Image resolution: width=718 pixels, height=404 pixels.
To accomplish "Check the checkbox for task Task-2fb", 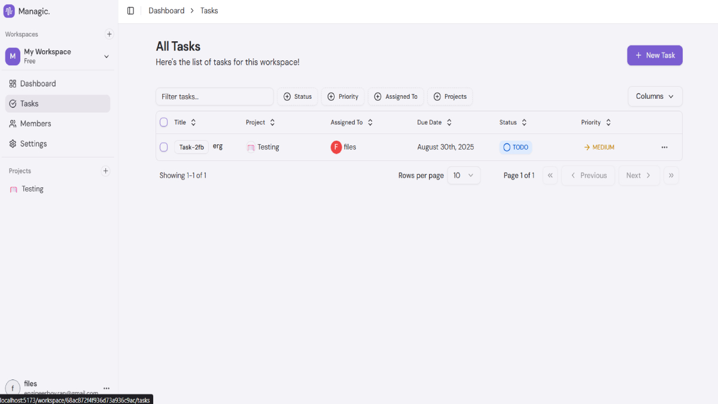I will coord(163,147).
